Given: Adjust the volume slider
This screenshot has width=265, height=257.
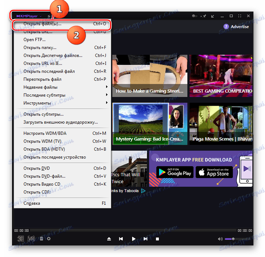Looking at the screenshot, I should coord(238,239).
